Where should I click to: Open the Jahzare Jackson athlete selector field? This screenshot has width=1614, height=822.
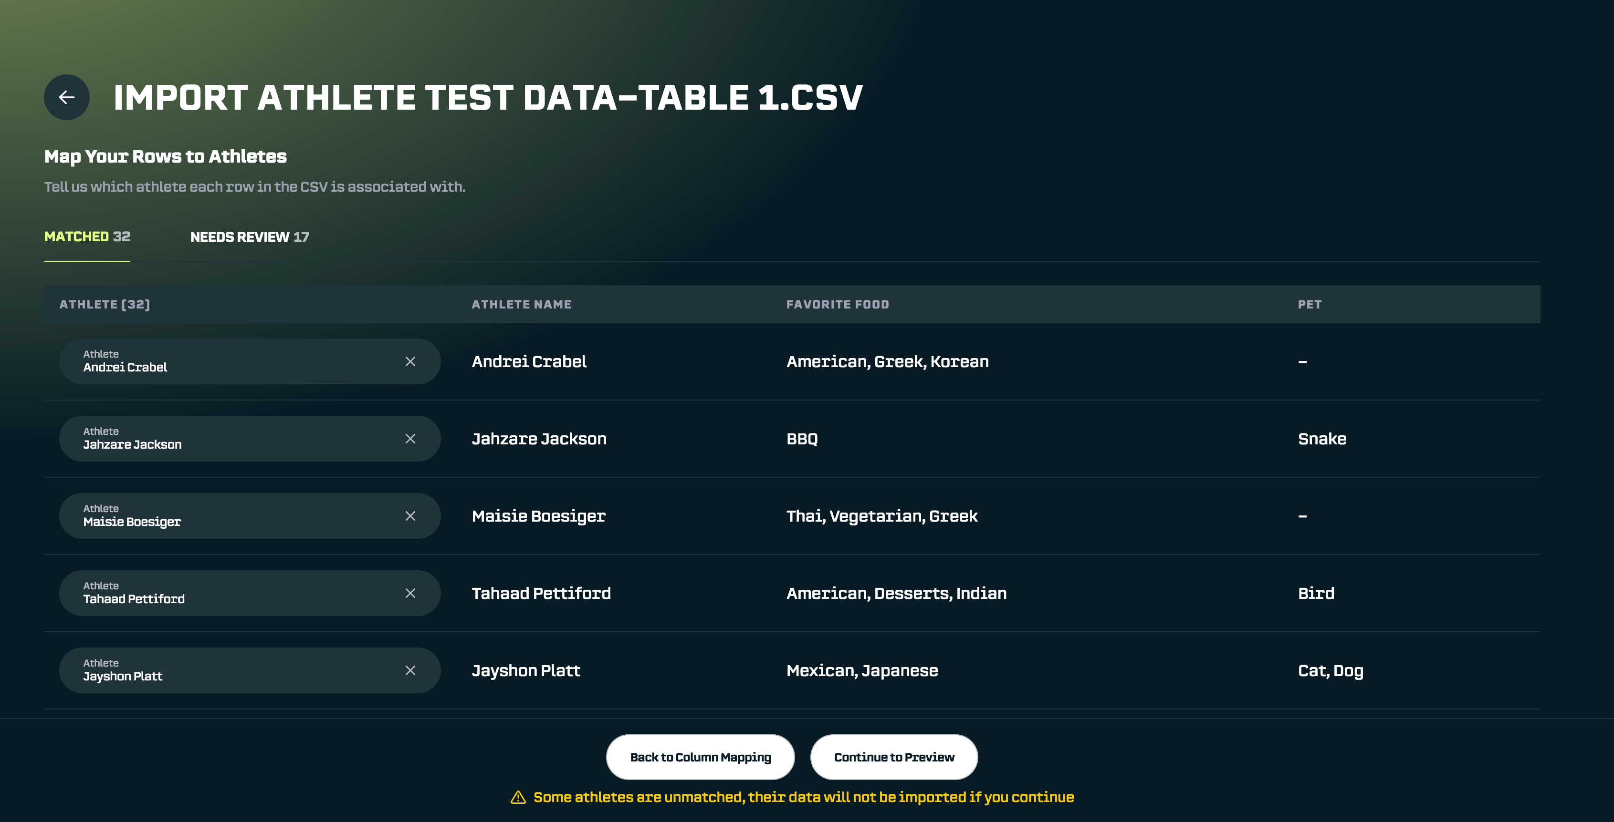[232, 439]
